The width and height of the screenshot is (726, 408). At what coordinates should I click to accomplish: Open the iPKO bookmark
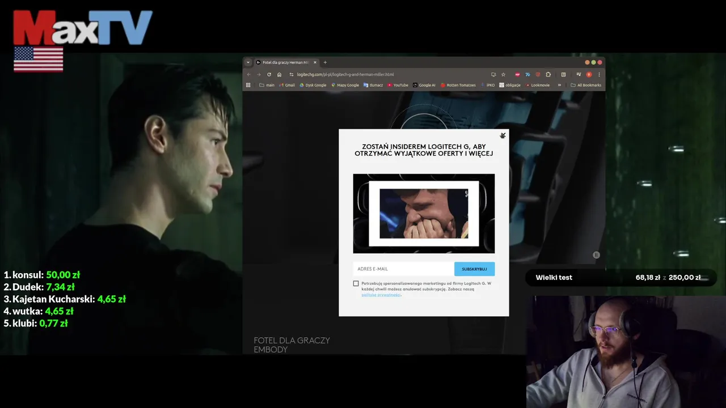[x=488, y=85]
